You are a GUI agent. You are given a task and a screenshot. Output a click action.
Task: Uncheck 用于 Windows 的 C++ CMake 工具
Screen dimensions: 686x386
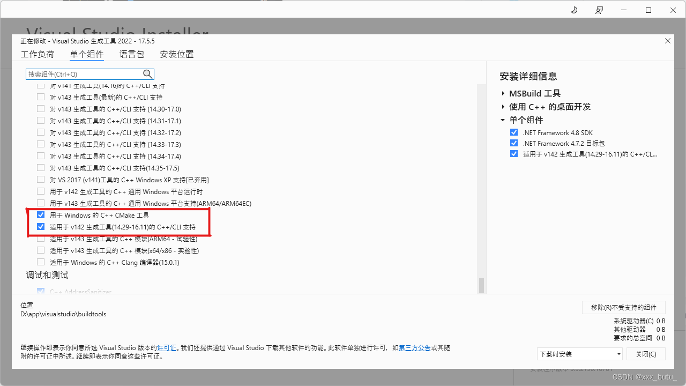(x=40, y=214)
